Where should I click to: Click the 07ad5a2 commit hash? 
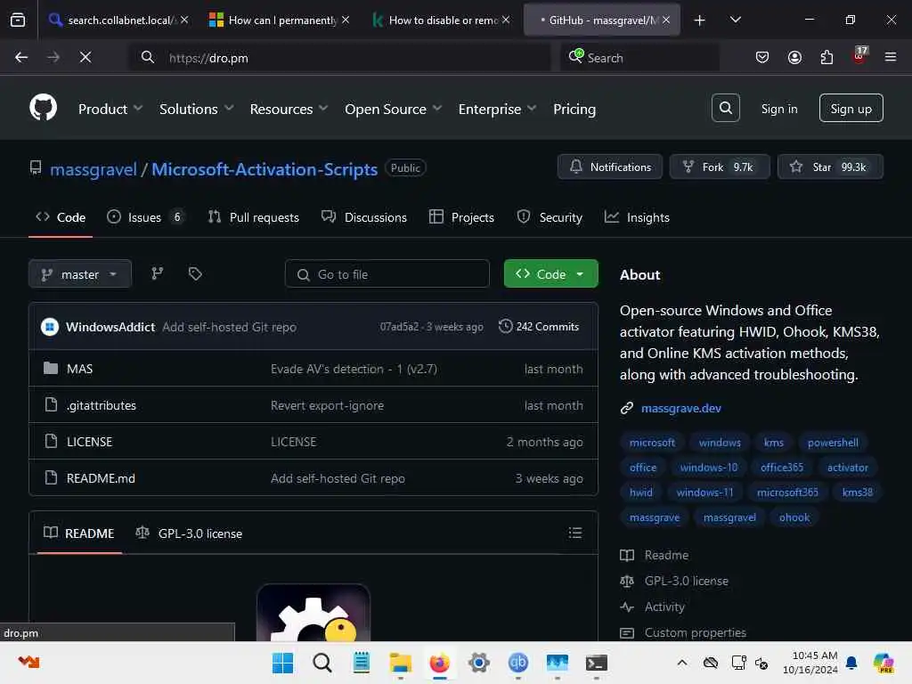[x=399, y=327]
